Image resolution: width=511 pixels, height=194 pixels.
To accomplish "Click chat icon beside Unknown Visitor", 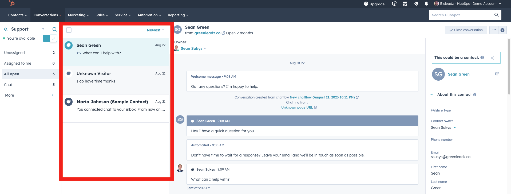I will [x=69, y=73].
